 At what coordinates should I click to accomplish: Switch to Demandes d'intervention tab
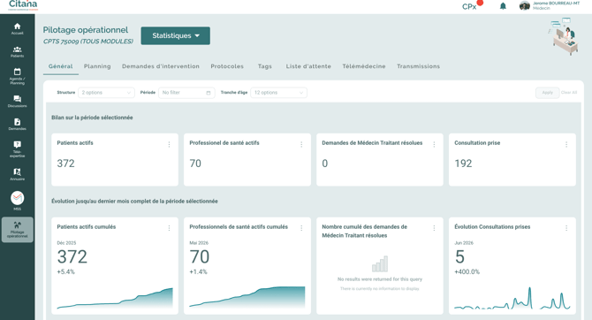click(161, 66)
